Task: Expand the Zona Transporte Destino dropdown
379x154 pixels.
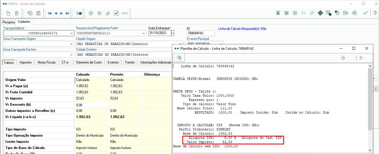Action: [x=71, y=55]
